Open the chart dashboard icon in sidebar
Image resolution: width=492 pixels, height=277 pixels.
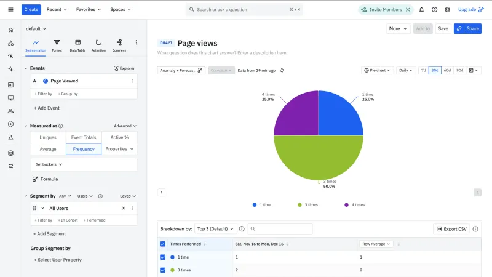point(10,85)
